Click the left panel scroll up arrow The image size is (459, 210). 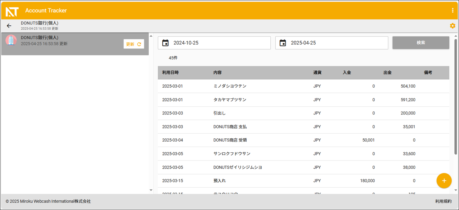click(x=151, y=36)
